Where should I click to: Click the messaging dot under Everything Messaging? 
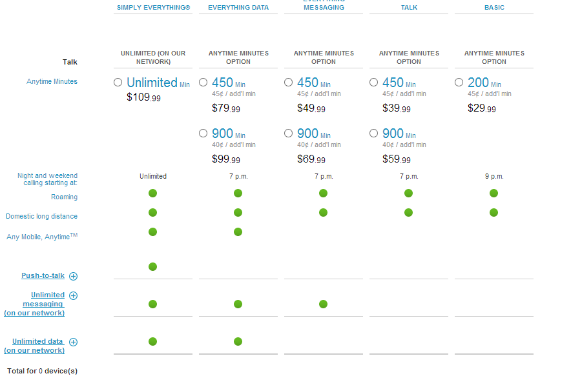323,304
